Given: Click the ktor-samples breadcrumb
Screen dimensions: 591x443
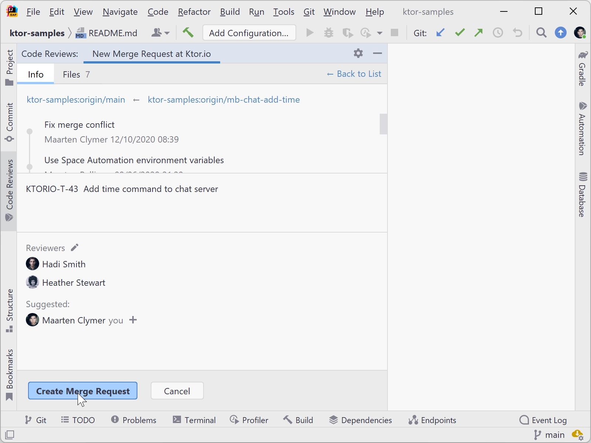Looking at the screenshot, I should click(37, 33).
